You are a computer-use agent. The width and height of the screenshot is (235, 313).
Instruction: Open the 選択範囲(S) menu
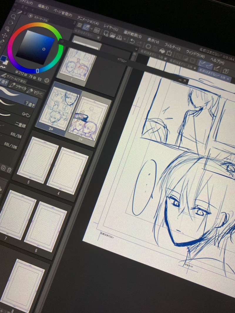point(132,34)
